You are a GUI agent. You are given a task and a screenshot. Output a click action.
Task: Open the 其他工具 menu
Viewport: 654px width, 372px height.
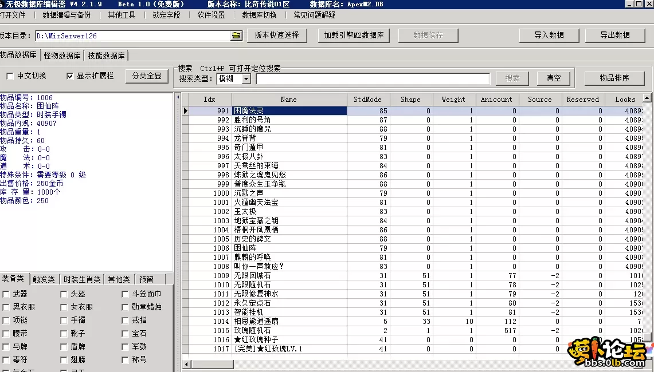(122, 15)
